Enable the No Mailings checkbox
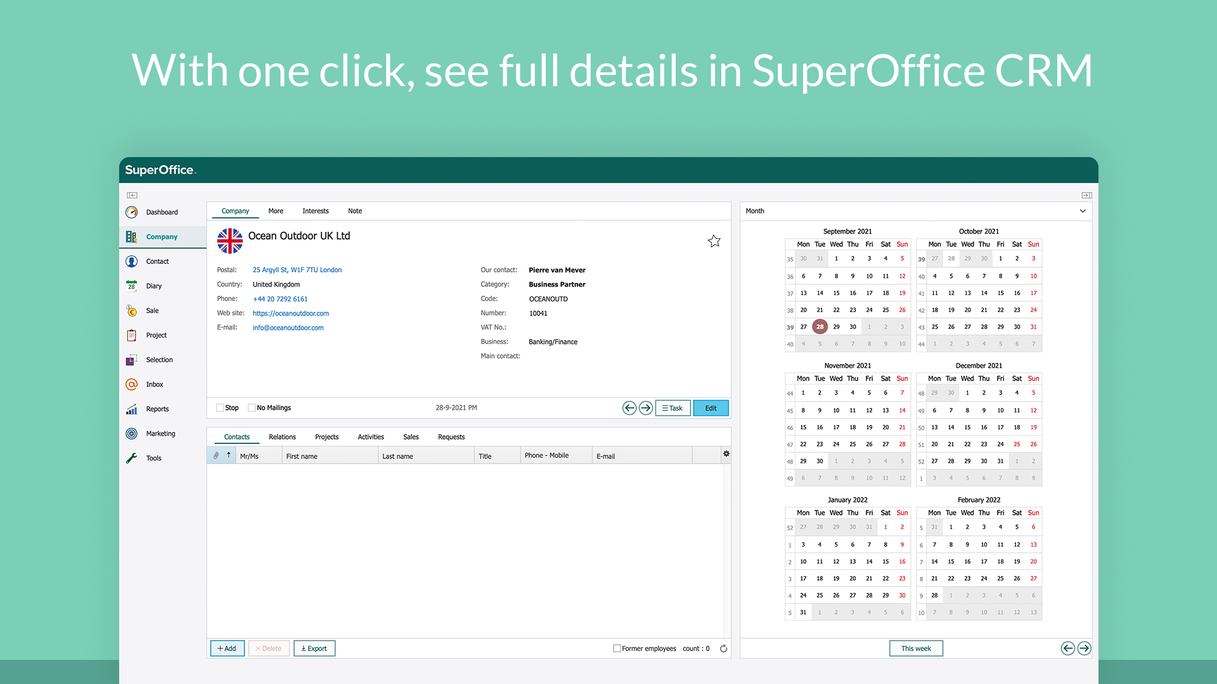This screenshot has width=1217, height=684. [251, 408]
